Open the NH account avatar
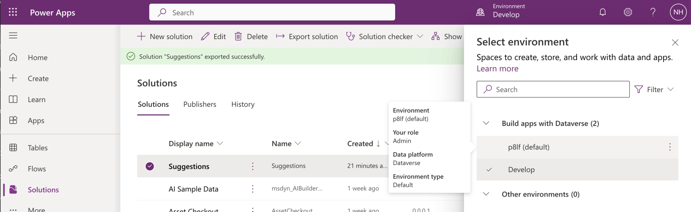The image size is (691, 212). (678, 12)
